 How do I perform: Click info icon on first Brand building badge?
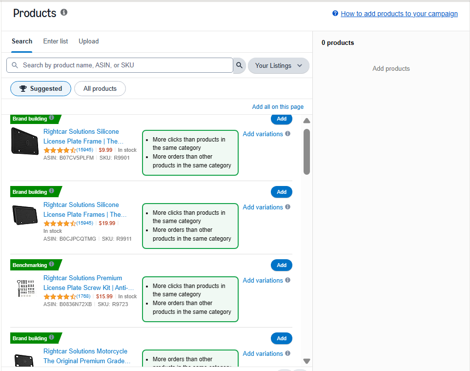[x=52, y=118]
